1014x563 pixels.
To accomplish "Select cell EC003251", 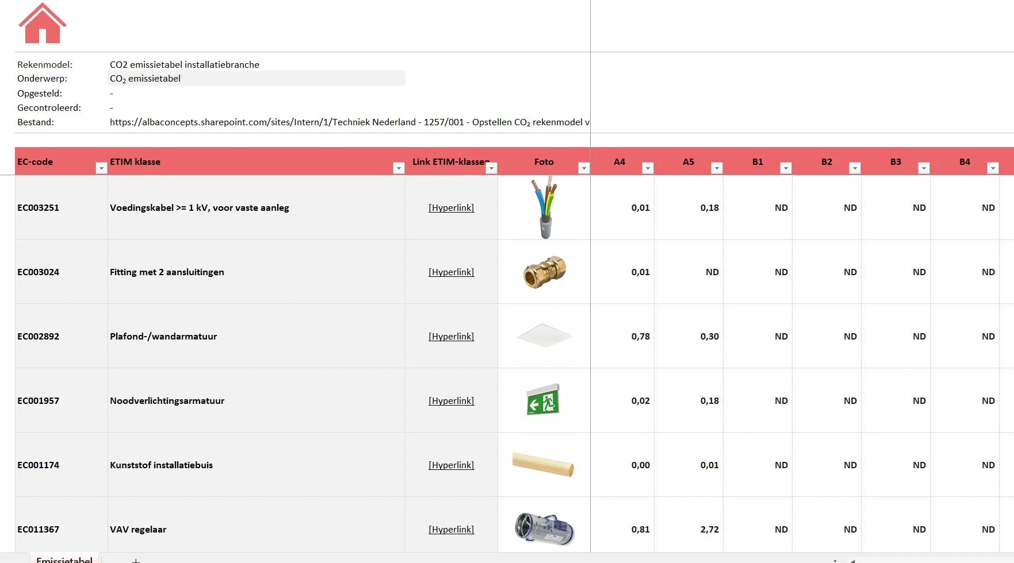I will coord(61,208).
